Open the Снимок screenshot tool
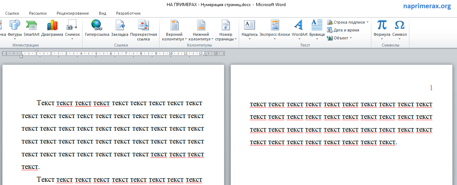This screenshot has width=457, height=185. tap(72, 29)
